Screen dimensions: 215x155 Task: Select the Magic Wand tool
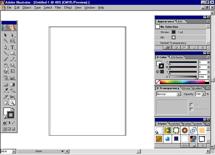6,41
